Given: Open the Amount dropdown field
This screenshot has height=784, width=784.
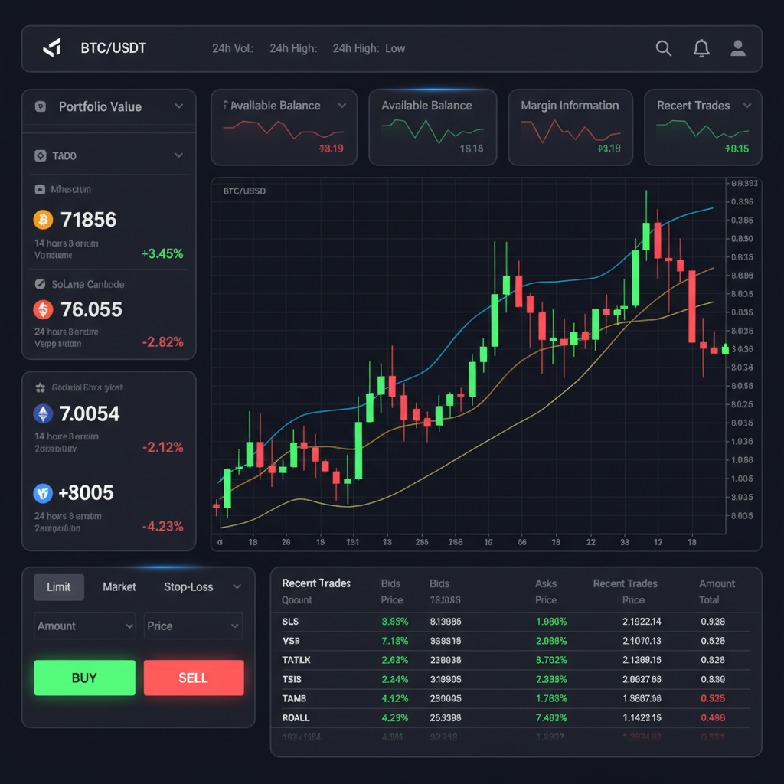Looking at the screenshot, I should click(x=85, y=626).
